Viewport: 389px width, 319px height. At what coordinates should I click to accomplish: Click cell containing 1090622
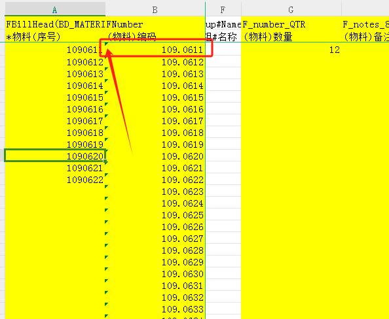[55, 179]
